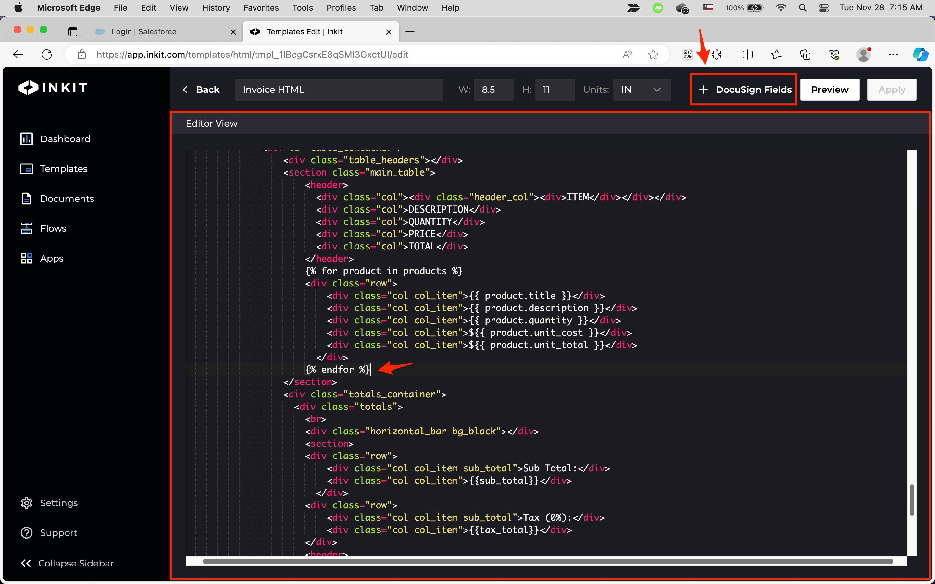Open the Flows section
Screen dimensions: 935x584
point(53,228)
